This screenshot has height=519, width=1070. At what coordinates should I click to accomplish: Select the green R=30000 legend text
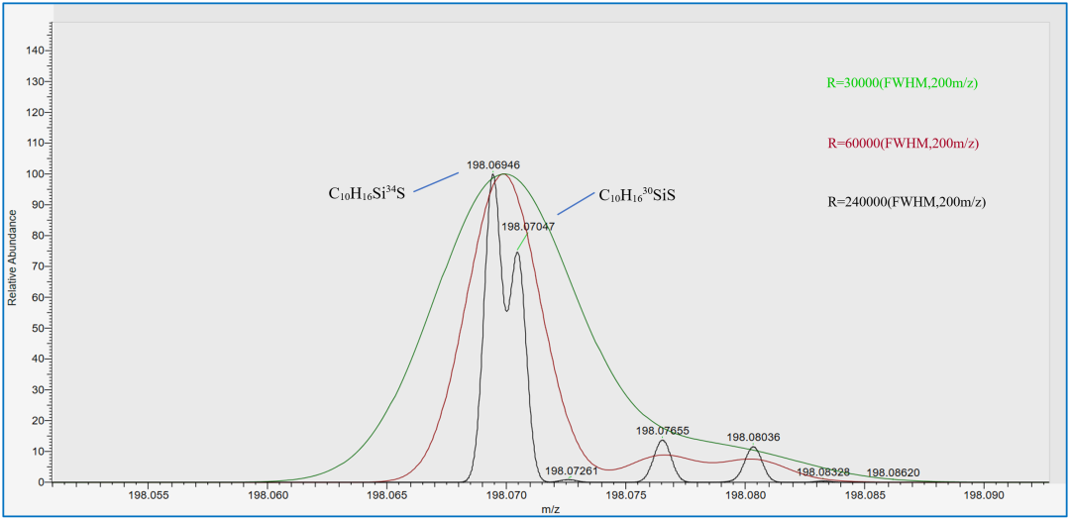pyautogui.click(x=902, y=83)
